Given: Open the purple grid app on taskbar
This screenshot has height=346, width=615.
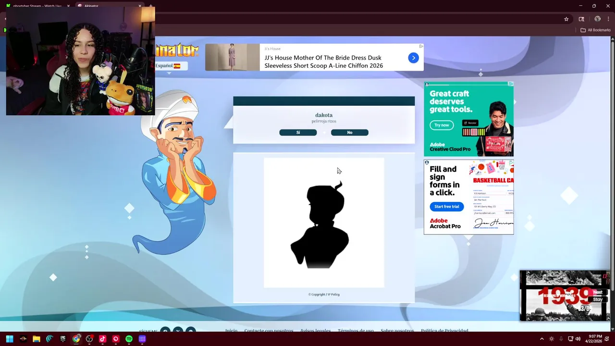Looking at the screenshot, I should click(142, 339).
